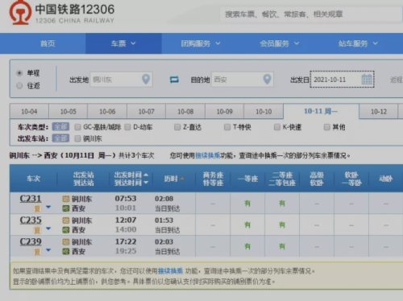
Task: Select the 单程 one-way radio button
Action: pyautogui.click(x=19, y=72)
